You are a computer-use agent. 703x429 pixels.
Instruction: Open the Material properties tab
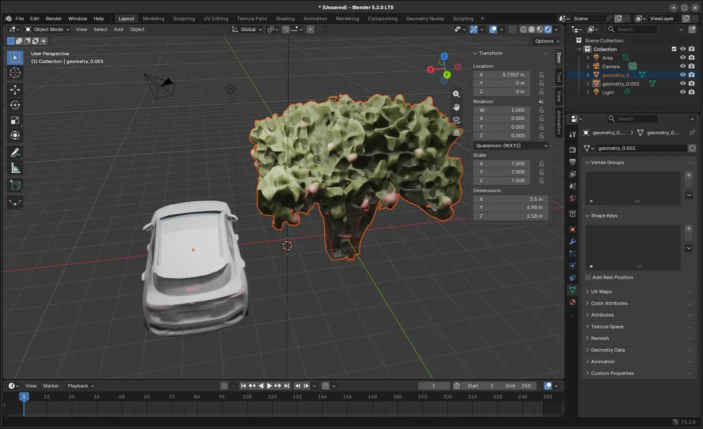(x=573, y=302)
